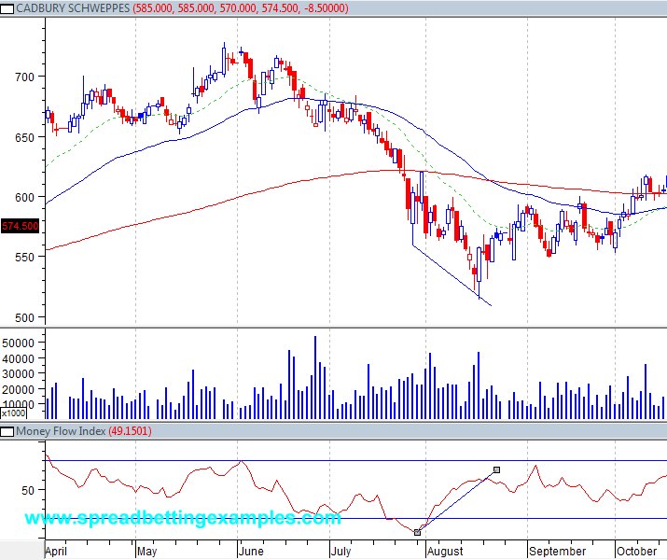This screenshot has height=560, width=667.
Task: Click the panel icon beside CADBURY SCHWEPPES title
Action: click(x=7, y=7)
